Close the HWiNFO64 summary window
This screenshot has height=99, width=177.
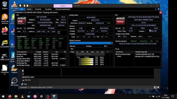(161, 12)
